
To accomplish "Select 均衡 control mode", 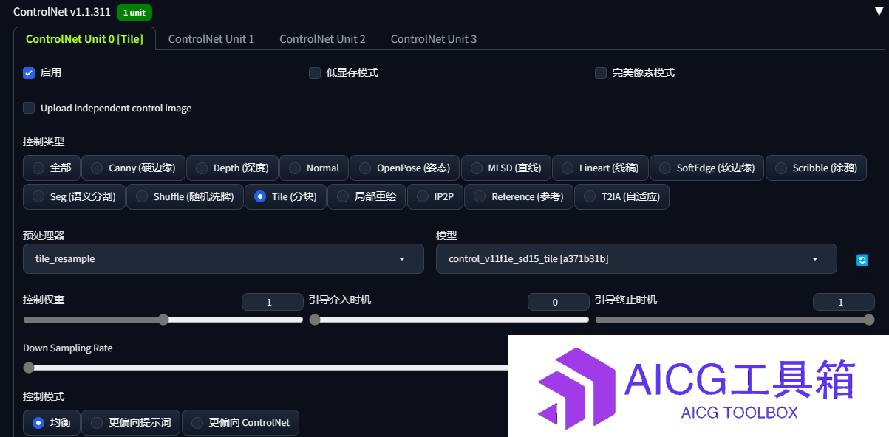I will [x=51, y=422].
